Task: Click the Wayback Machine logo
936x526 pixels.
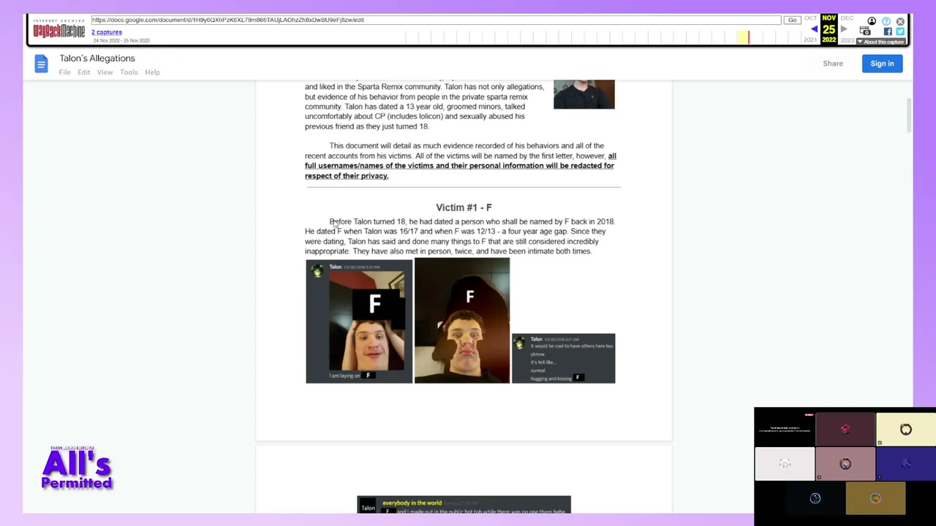Action: (x=58, y=29)
